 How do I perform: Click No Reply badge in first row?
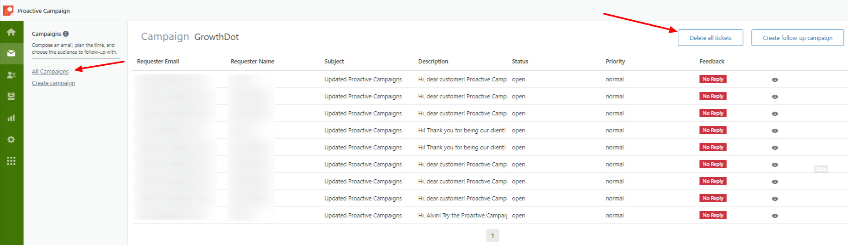click(713, 79)
